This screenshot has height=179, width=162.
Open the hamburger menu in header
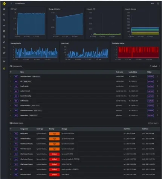click(11, 3)
